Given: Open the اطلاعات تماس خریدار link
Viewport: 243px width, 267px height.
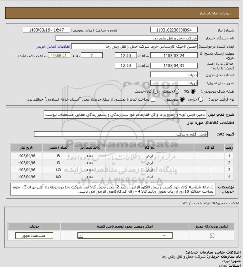Looking at the screenshot, I should (x=53, y=46).
